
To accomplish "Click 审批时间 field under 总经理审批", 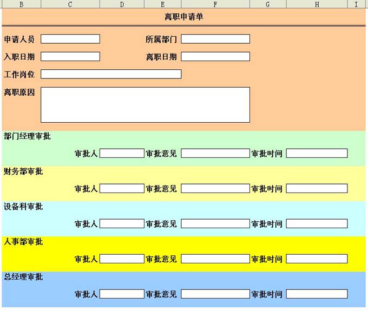I will pyautogui.click(x=317, y=294).
